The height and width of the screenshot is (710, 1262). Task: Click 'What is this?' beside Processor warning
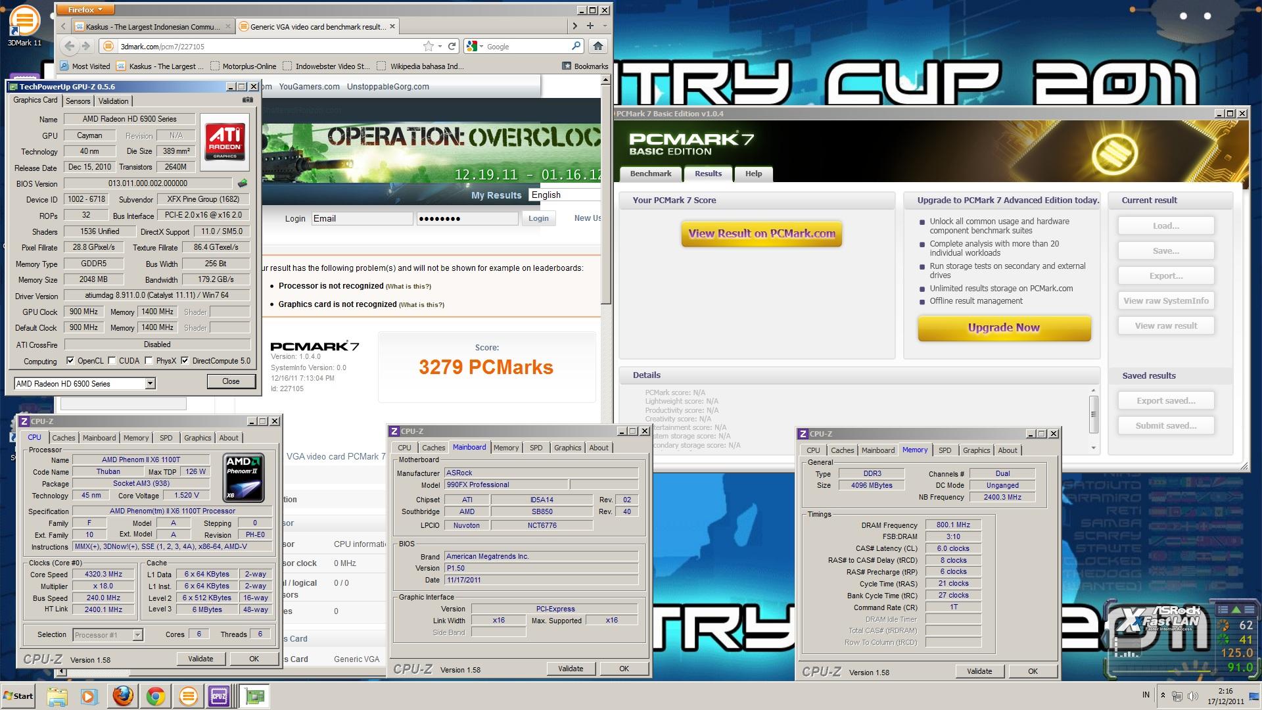[408, 287]
